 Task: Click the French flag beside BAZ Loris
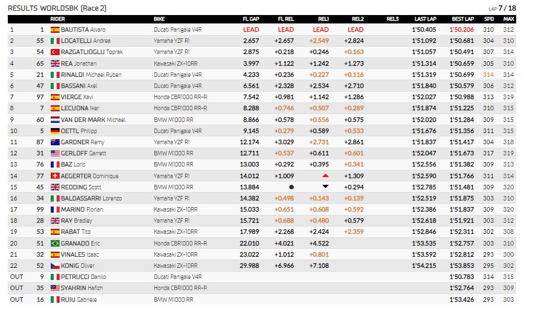point(55,164)
